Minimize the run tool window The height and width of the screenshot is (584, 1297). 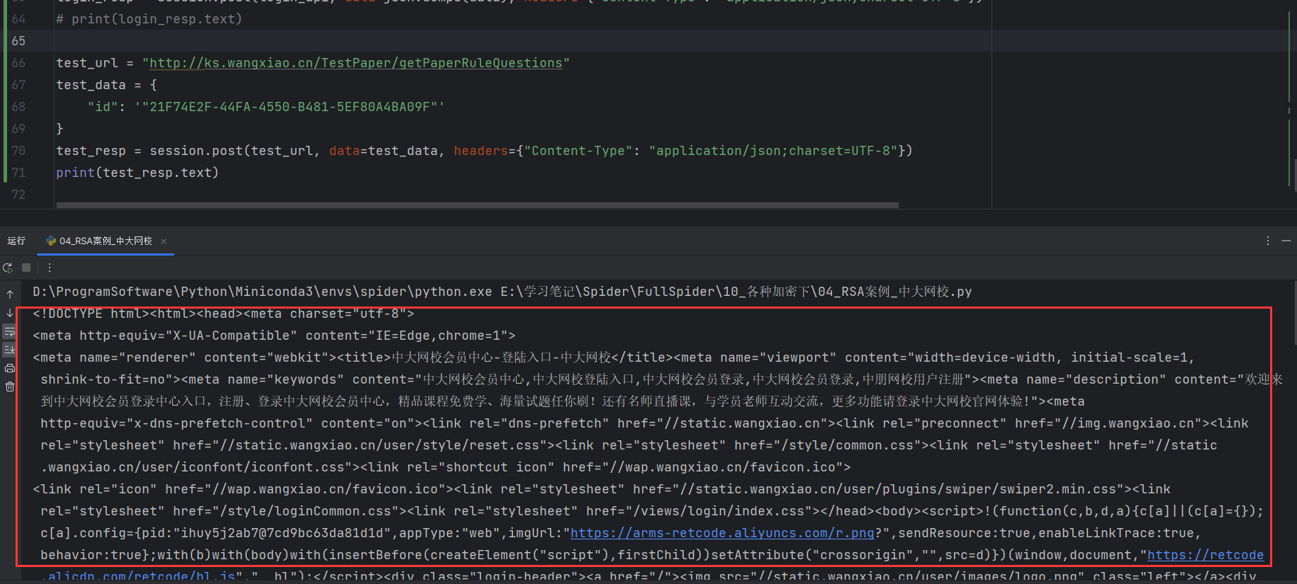click(1286, 241)
